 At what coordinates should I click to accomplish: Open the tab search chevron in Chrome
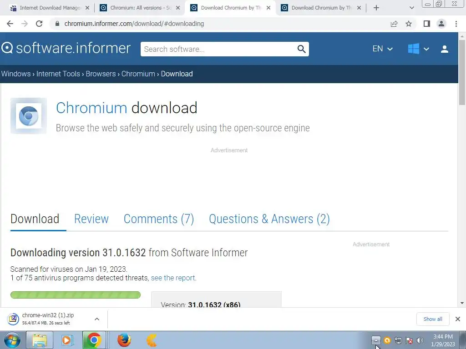pos(411,8)
